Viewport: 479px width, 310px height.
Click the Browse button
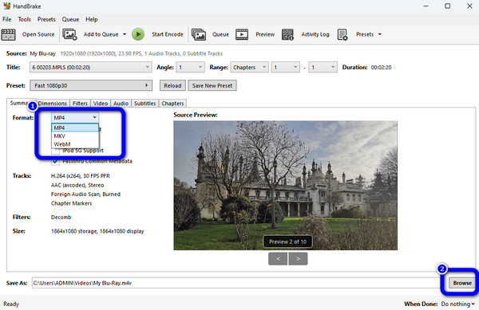(462, 283)
